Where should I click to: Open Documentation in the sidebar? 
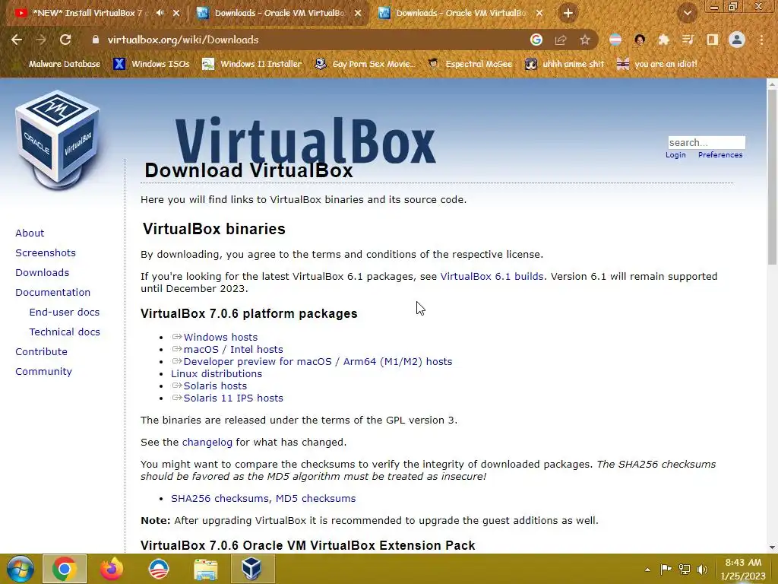point(52,293)
